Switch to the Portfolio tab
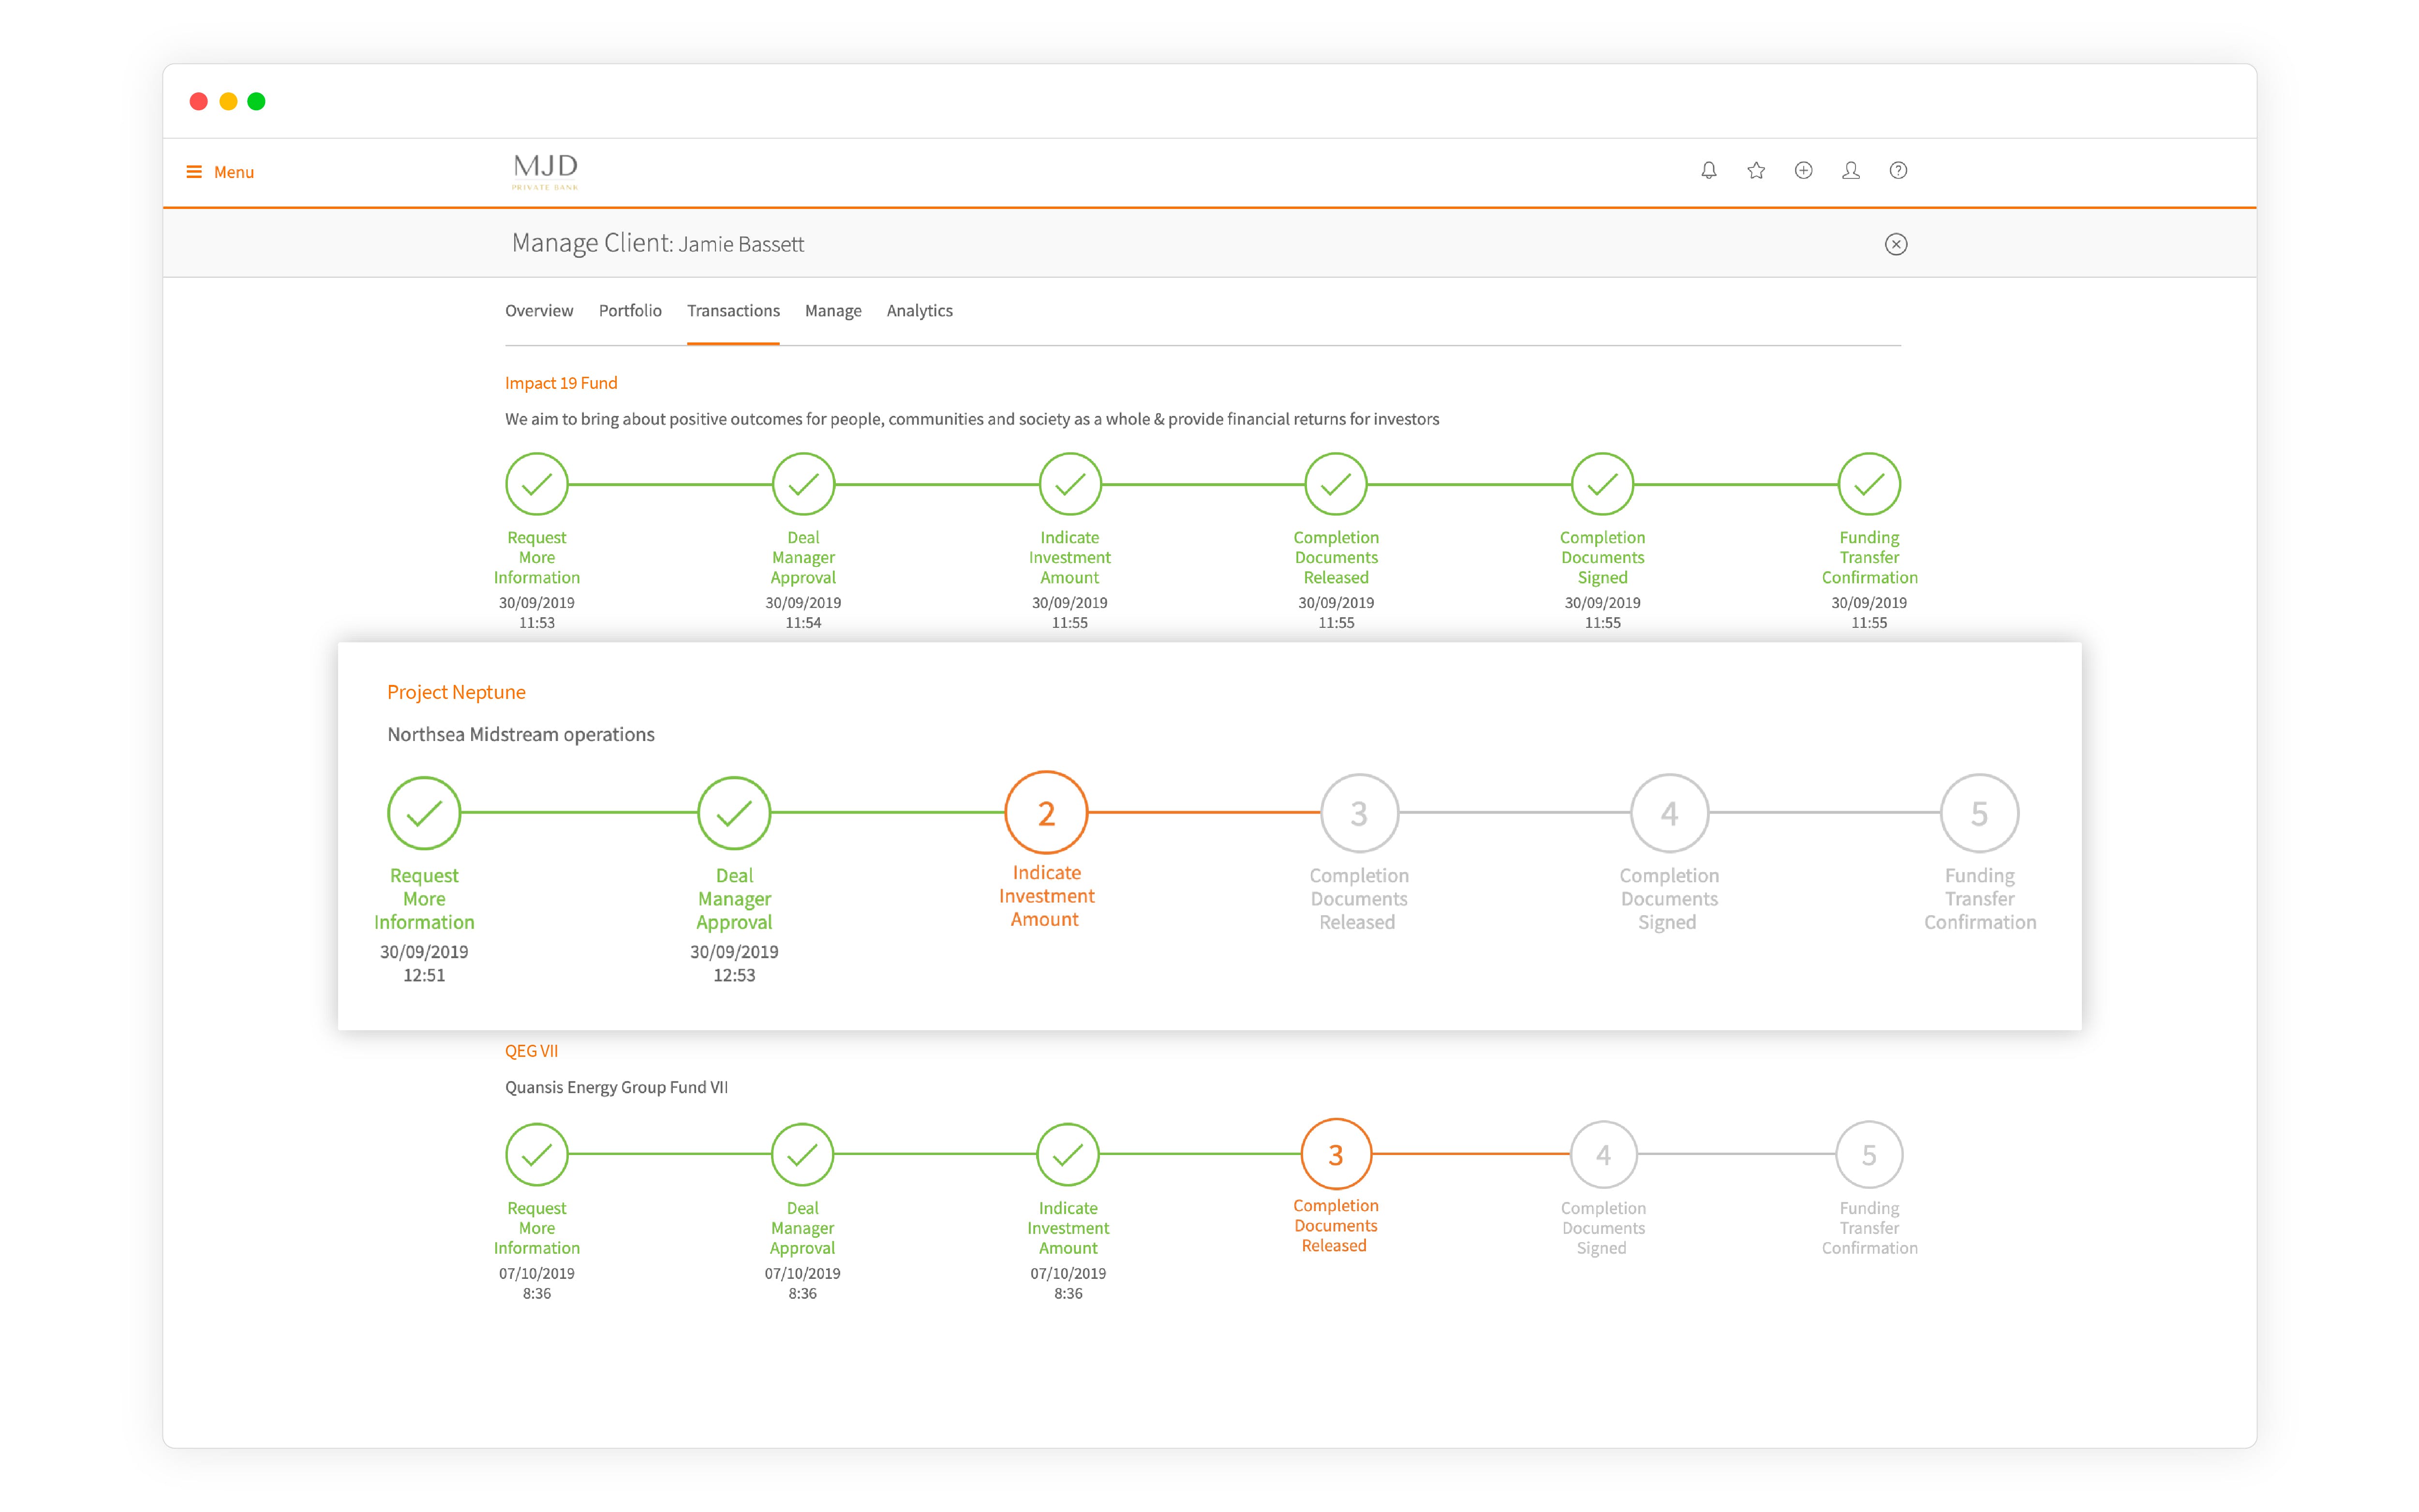The width and height of the screenshot is (2419, 1512). click(x=630, y=311)
